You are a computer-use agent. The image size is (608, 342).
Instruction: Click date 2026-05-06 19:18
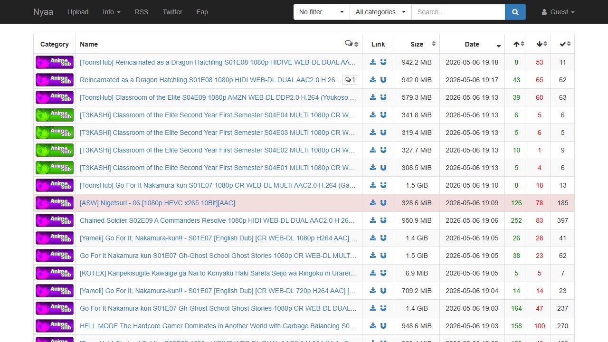tap(472, 62)
